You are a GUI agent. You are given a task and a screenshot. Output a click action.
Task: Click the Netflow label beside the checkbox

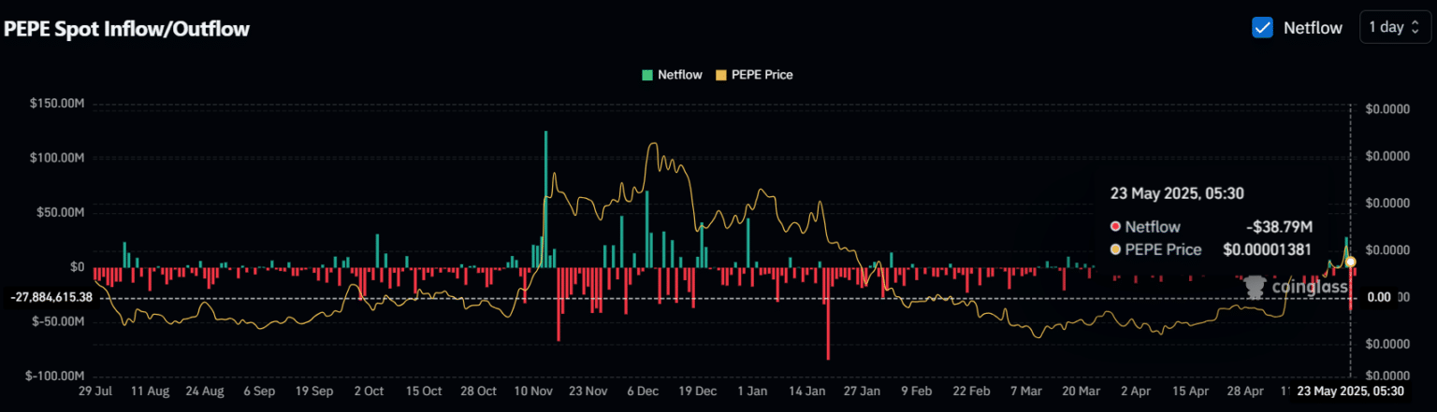coord(1313,28)
